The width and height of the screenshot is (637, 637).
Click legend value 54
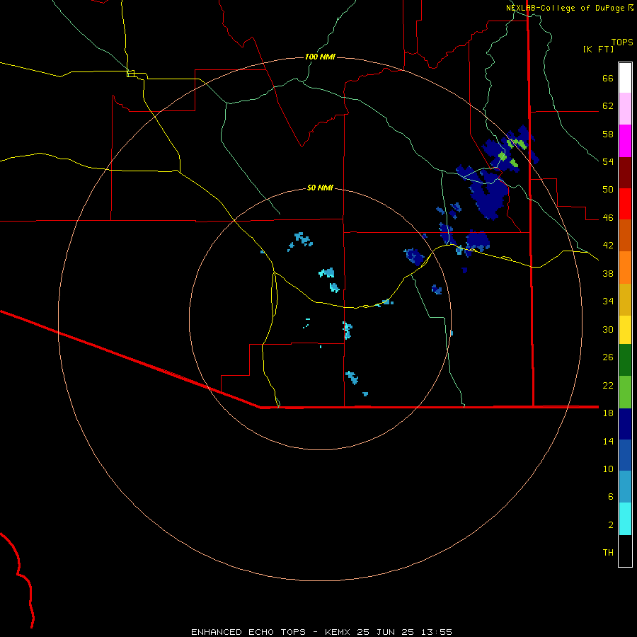tap(608, 161)
